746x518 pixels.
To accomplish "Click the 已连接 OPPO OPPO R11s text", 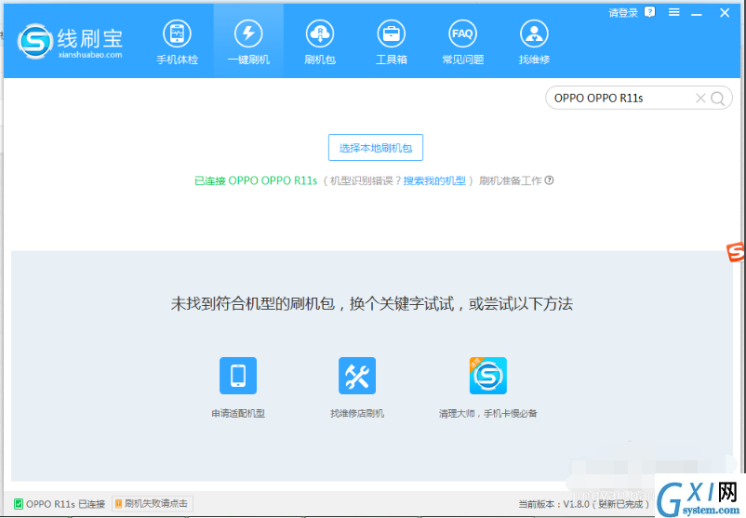I will (x=256, y=180).
